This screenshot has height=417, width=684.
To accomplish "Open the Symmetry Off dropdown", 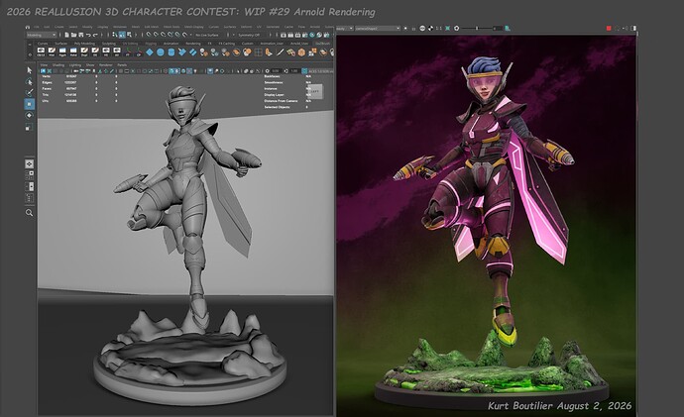I will pyautogui.click(x=249, y=35).
